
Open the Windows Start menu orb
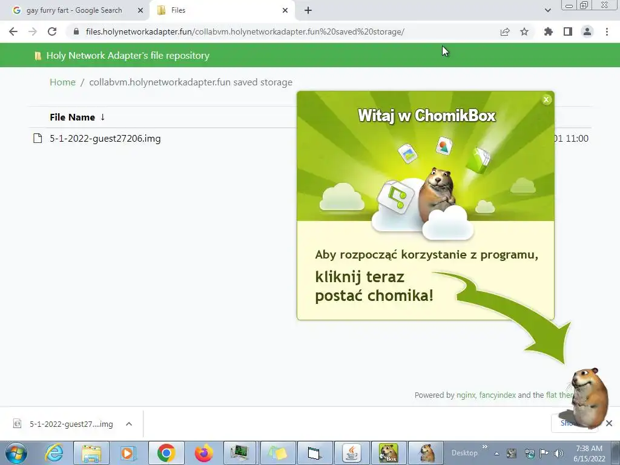tap(16, 453)
